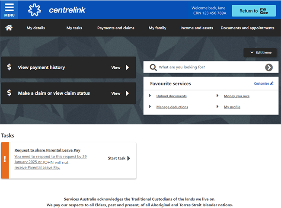Open the Manage deductions link

tap(172, 107)
